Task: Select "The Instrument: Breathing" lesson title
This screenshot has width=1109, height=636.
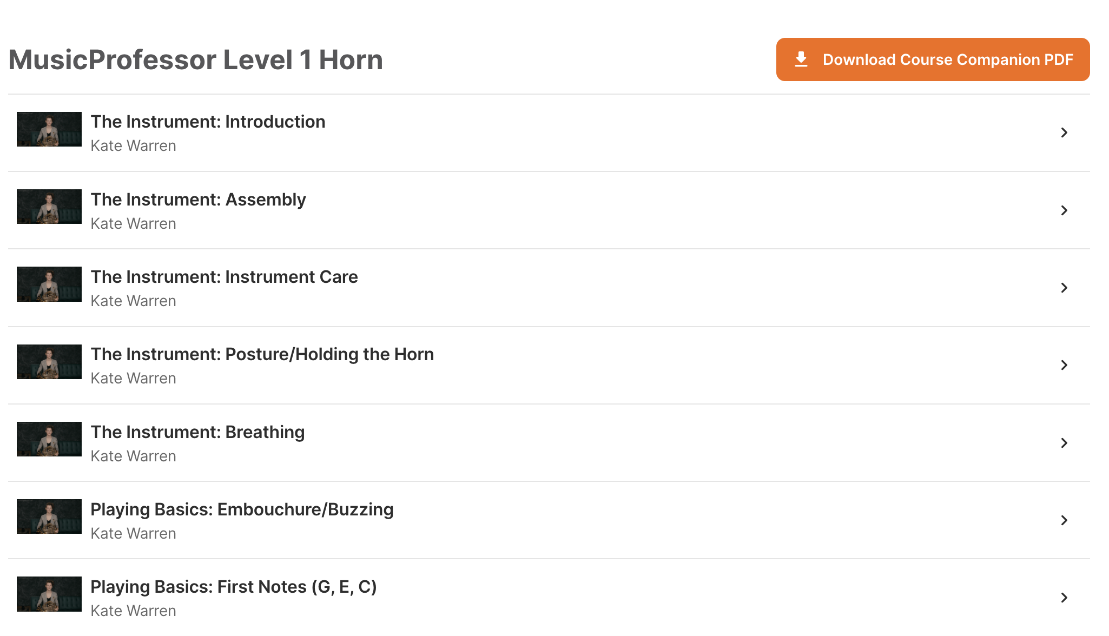Action: click(x=197, y=432)
